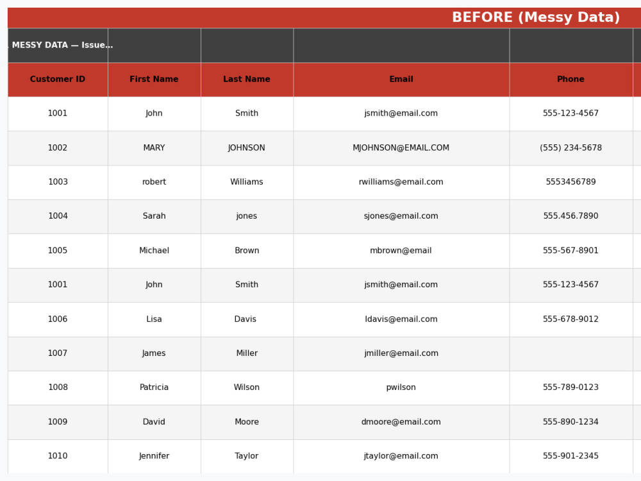641x481 pixels.
Task: Click the Davis last name cell
Action: point(247,319)
